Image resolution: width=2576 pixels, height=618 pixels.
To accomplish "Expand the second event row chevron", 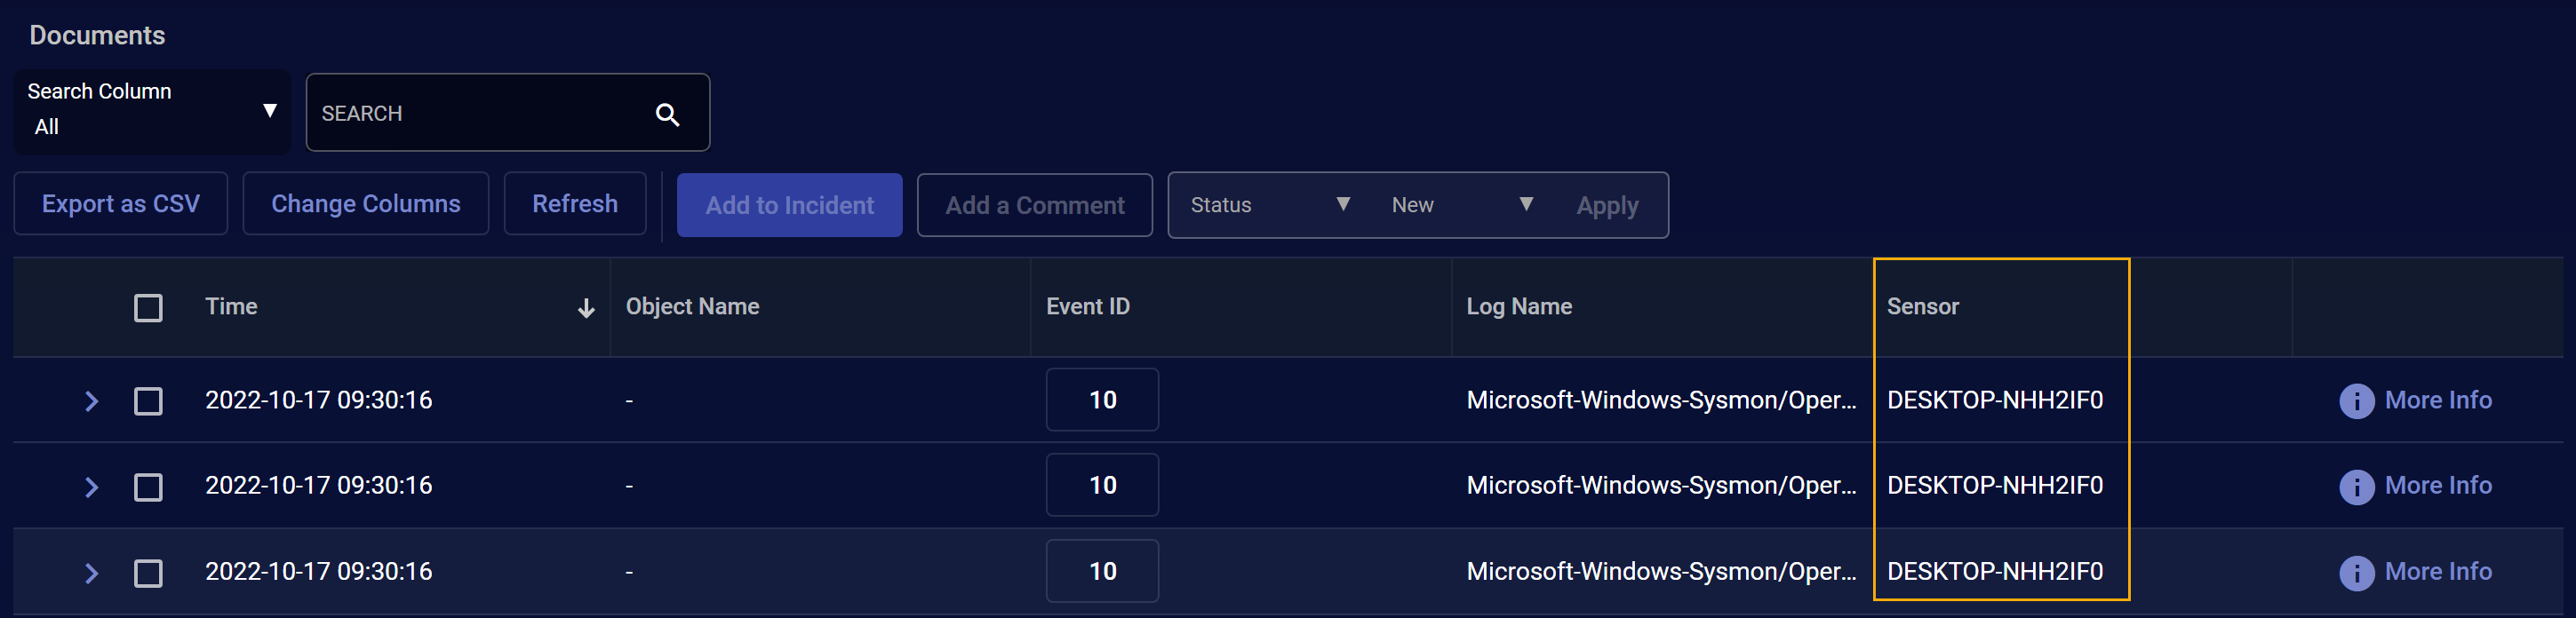I will click(91, 487).
